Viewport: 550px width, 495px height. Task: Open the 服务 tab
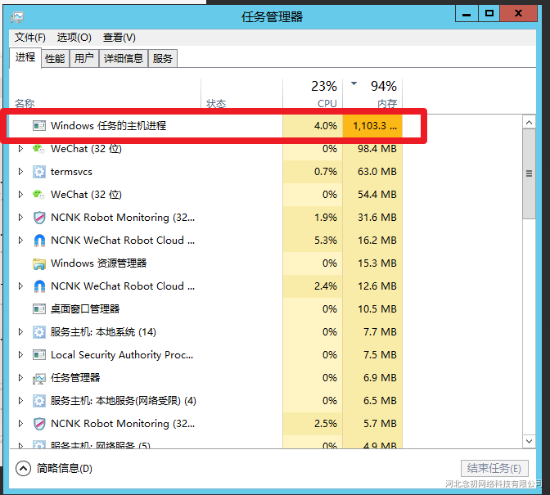coord(163,58)
